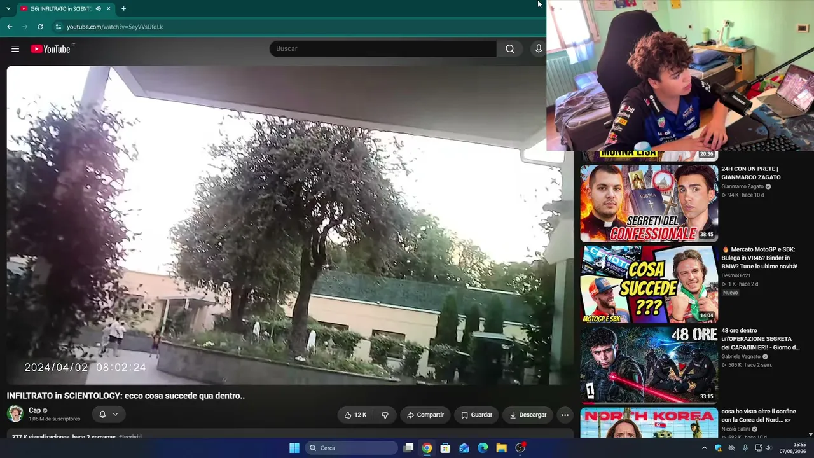Open Microsoft Edge from the taskbar
814x458 pixels.
click(483, 448)
